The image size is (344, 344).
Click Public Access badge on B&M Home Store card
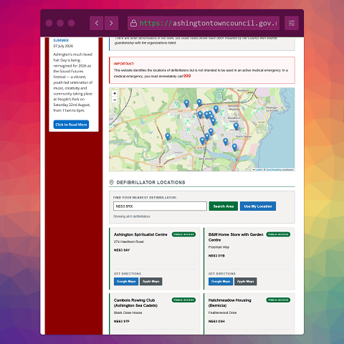coord(278,234)
